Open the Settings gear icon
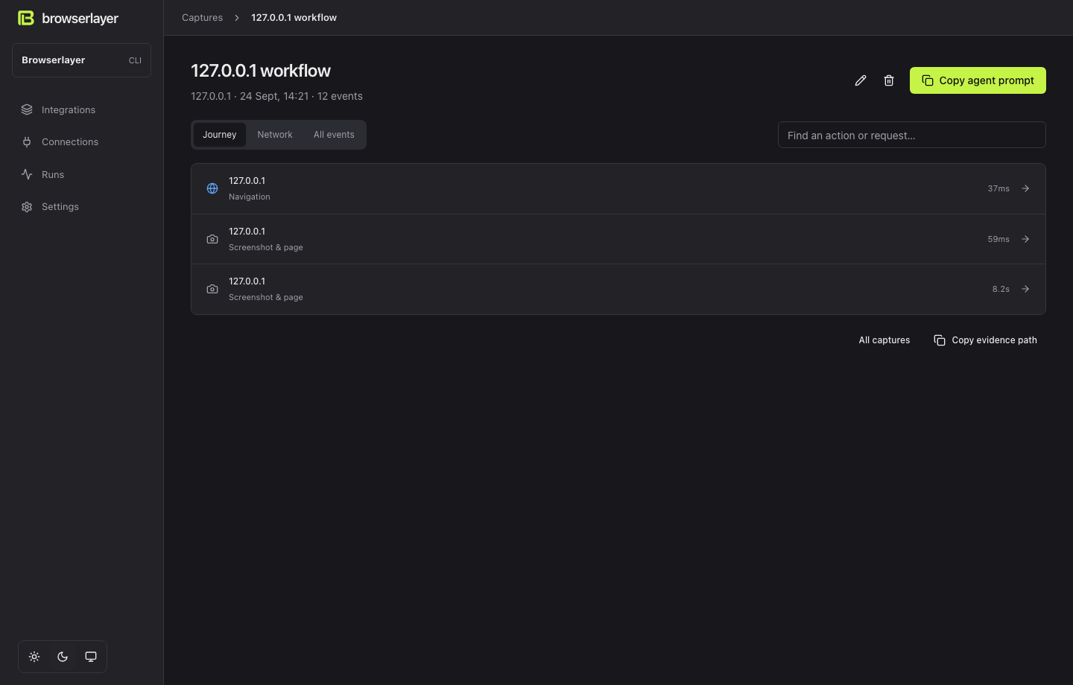1073x685 pixels. (27, 207)
